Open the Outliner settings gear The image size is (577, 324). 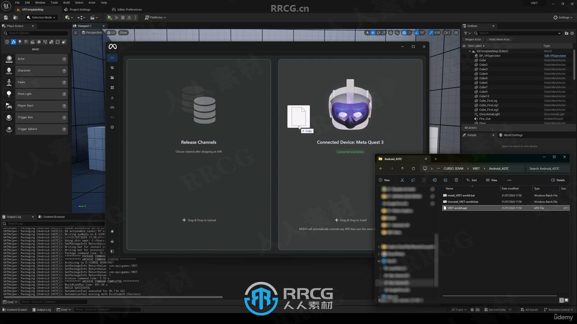[x=572, y=33]
